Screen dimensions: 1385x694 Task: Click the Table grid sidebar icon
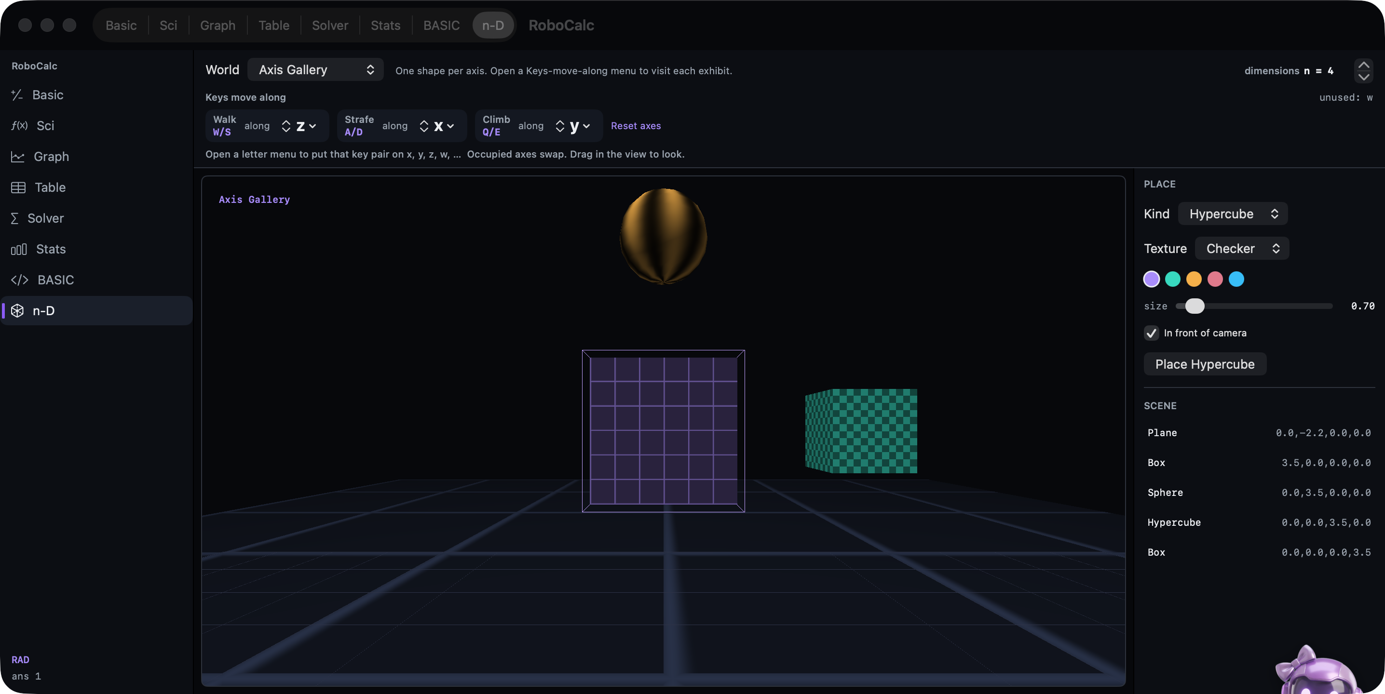point(18,187)
